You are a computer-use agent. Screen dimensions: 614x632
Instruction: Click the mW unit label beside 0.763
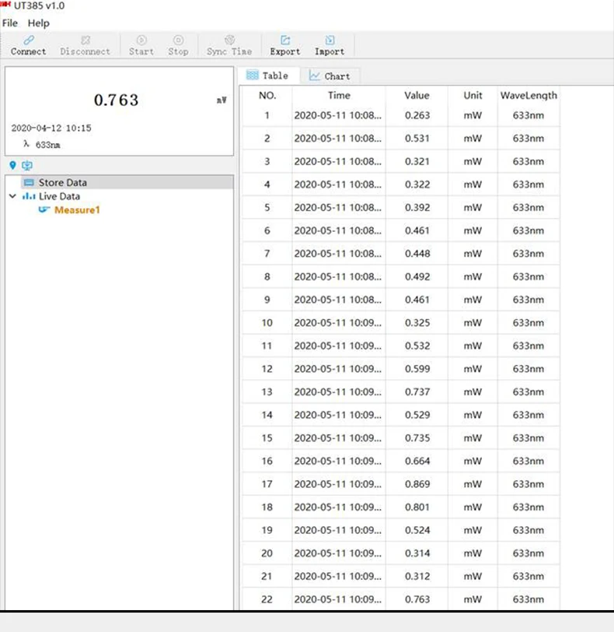pos(222,100)
